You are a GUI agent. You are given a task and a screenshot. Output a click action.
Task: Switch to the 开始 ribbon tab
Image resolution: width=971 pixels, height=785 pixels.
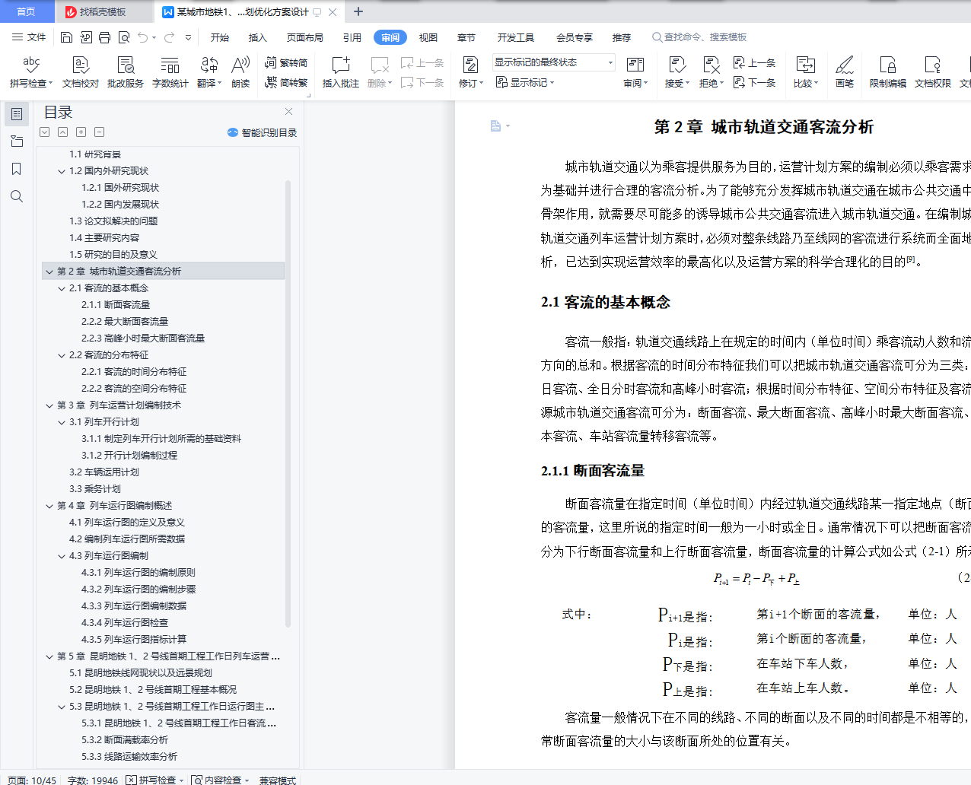pyautogui.click(x=220, y=37)
